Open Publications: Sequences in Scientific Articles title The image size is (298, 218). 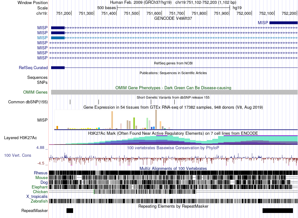(173, 73)
